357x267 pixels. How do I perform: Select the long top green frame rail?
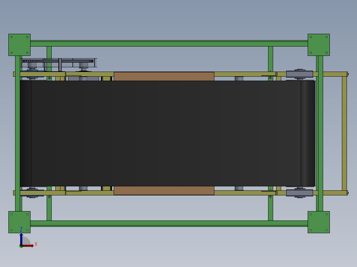tap(169, 43)
